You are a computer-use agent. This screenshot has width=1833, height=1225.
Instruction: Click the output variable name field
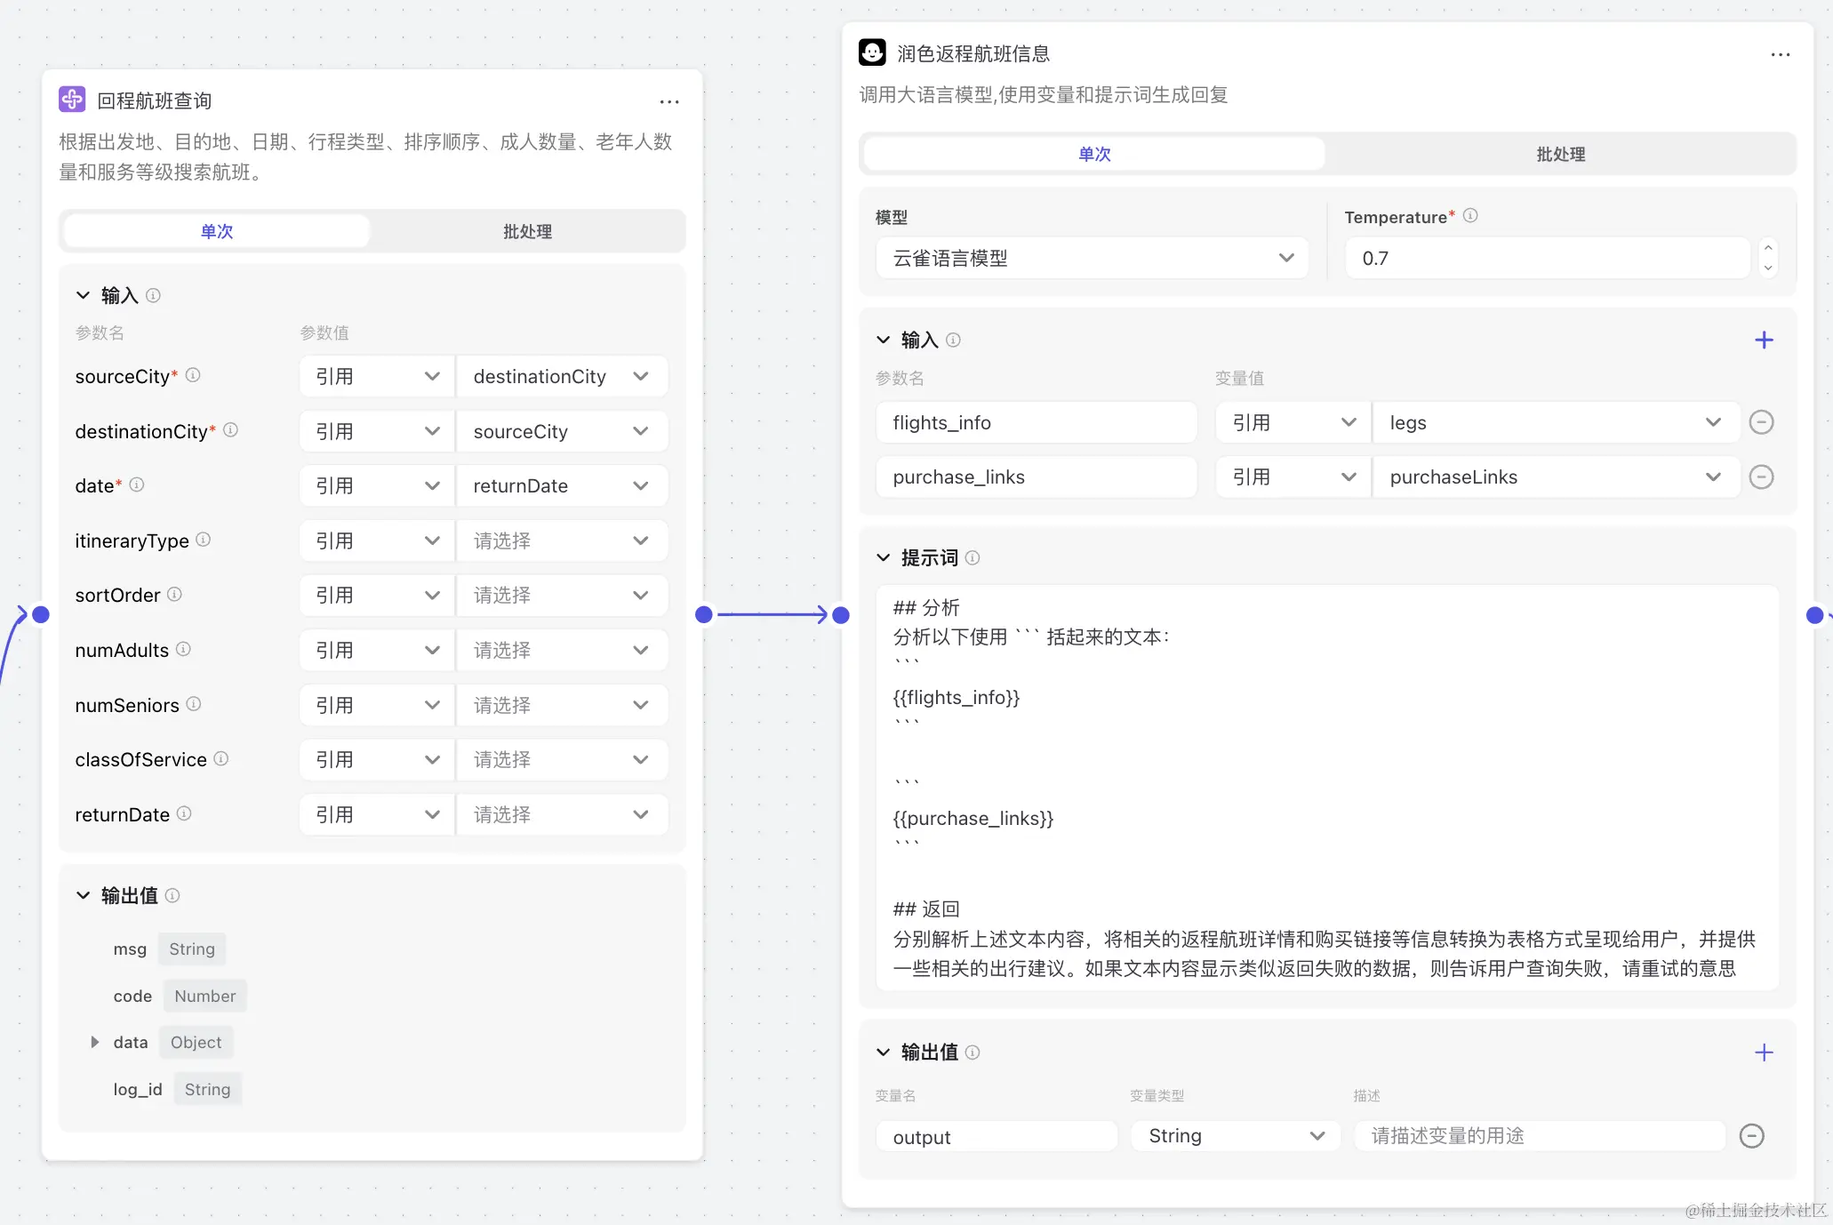996,1137
